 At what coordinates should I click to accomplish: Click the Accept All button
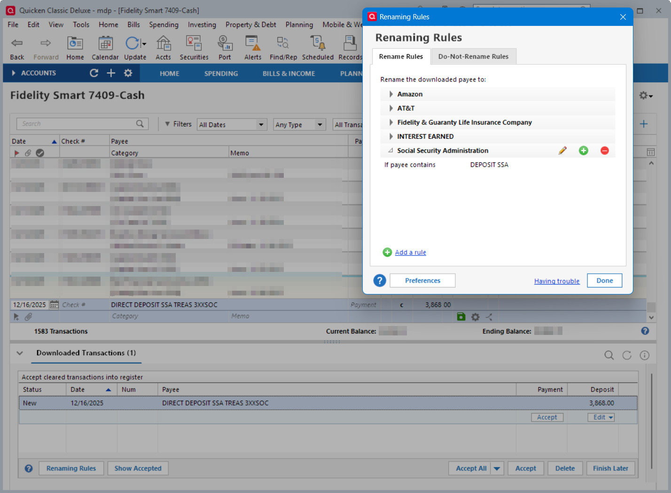coord(471,469)
